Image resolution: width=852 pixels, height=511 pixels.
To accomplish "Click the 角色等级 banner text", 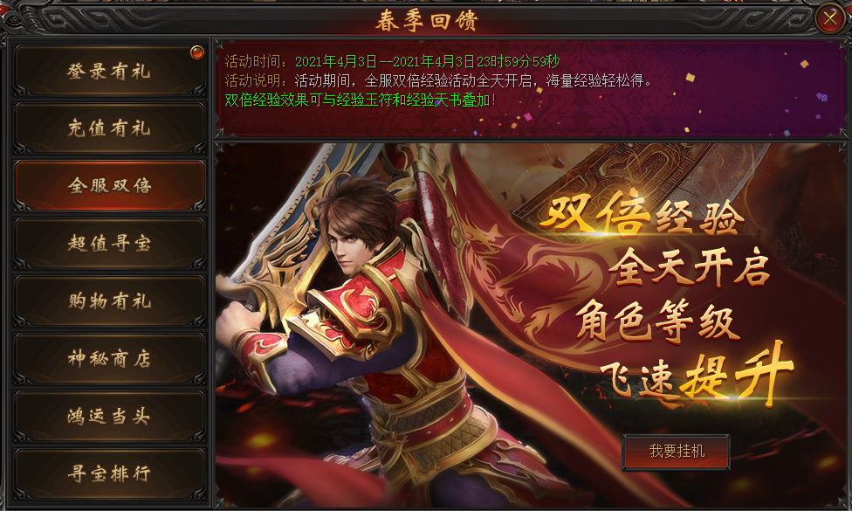I will (x=657, y=322).
